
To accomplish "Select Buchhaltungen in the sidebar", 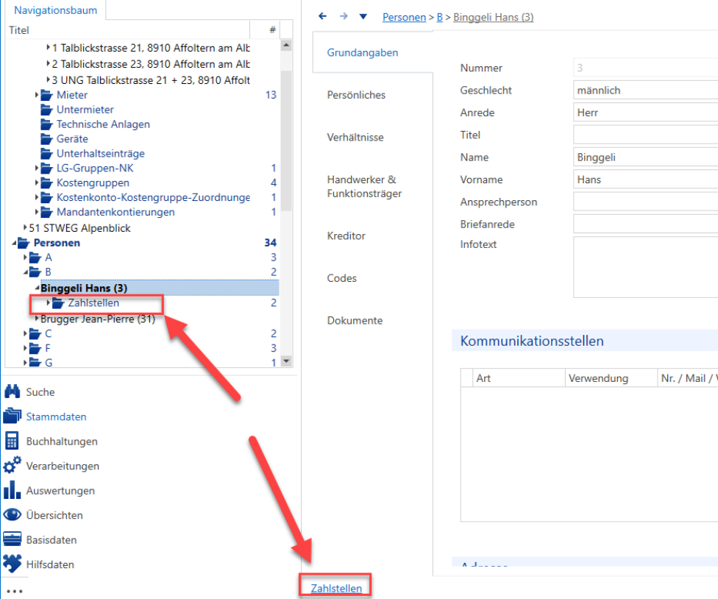I will coord(62,442).
